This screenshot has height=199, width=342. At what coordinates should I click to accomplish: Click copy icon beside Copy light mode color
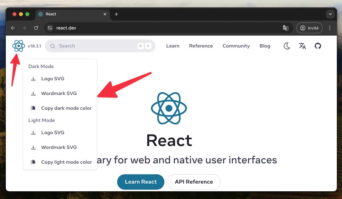(33, 162)
